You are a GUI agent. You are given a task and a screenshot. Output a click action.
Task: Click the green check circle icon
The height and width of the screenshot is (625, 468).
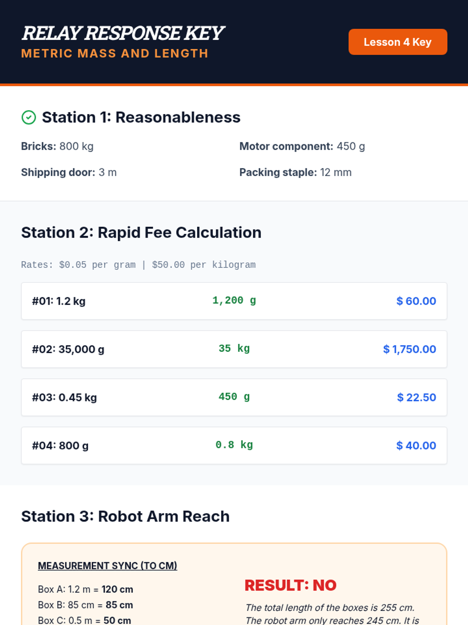(x=28, y=117)
